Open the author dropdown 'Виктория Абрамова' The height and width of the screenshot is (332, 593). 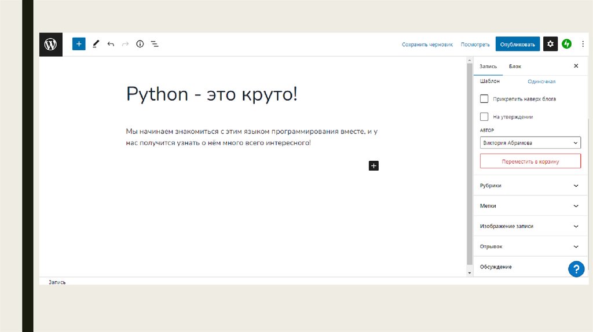pyautogui.click(x=530, y=143)
